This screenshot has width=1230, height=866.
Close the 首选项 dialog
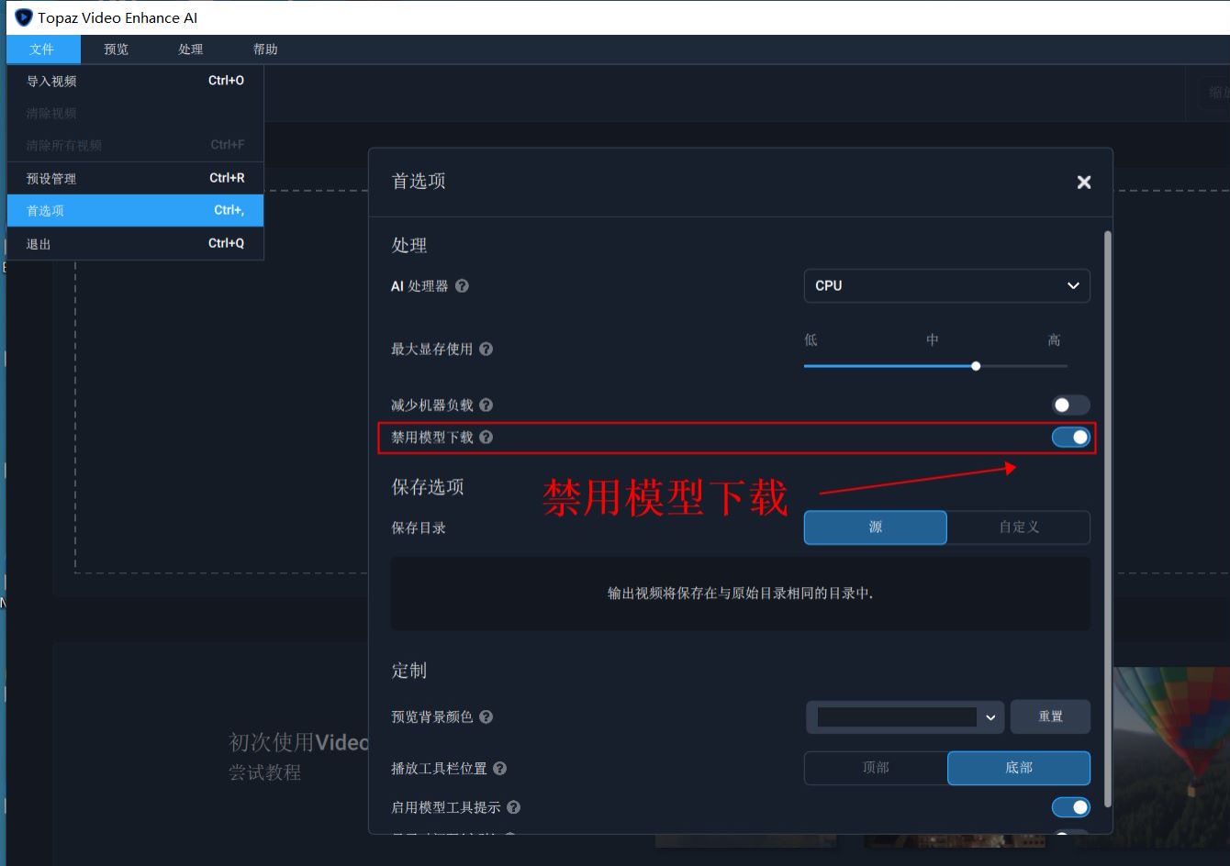[1084, 182]
